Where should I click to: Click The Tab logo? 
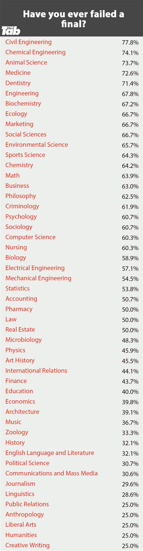11,30
